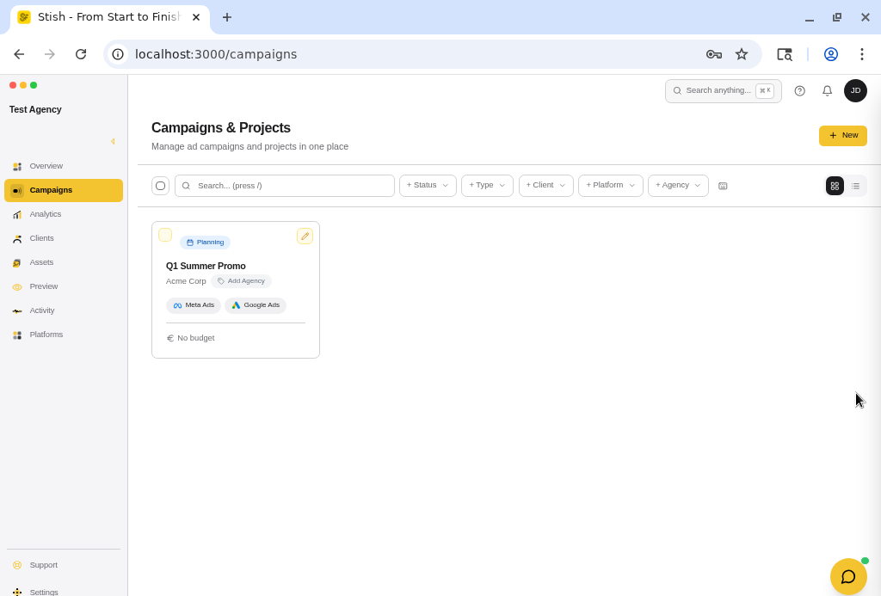Click the keyboard shortcuts icon beside filters

pyautogui.click(x=723, y=186)
